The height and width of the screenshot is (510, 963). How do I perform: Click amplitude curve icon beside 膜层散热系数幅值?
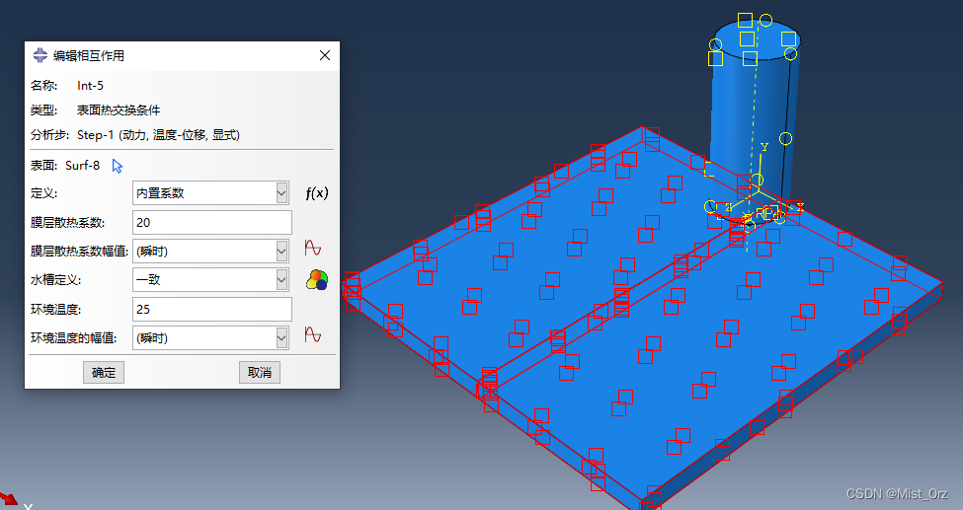point(313,249)
